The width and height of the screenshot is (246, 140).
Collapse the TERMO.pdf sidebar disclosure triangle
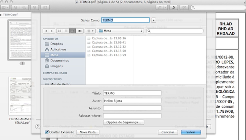(x=1, y=15)
